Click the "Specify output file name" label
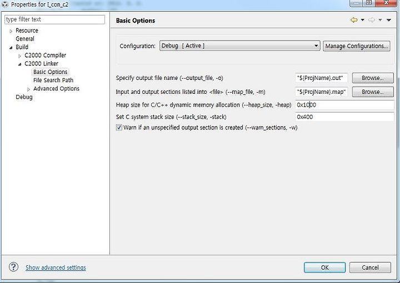Image resolution: width=400 pixels, height=283 pixels. pos(169,78)
